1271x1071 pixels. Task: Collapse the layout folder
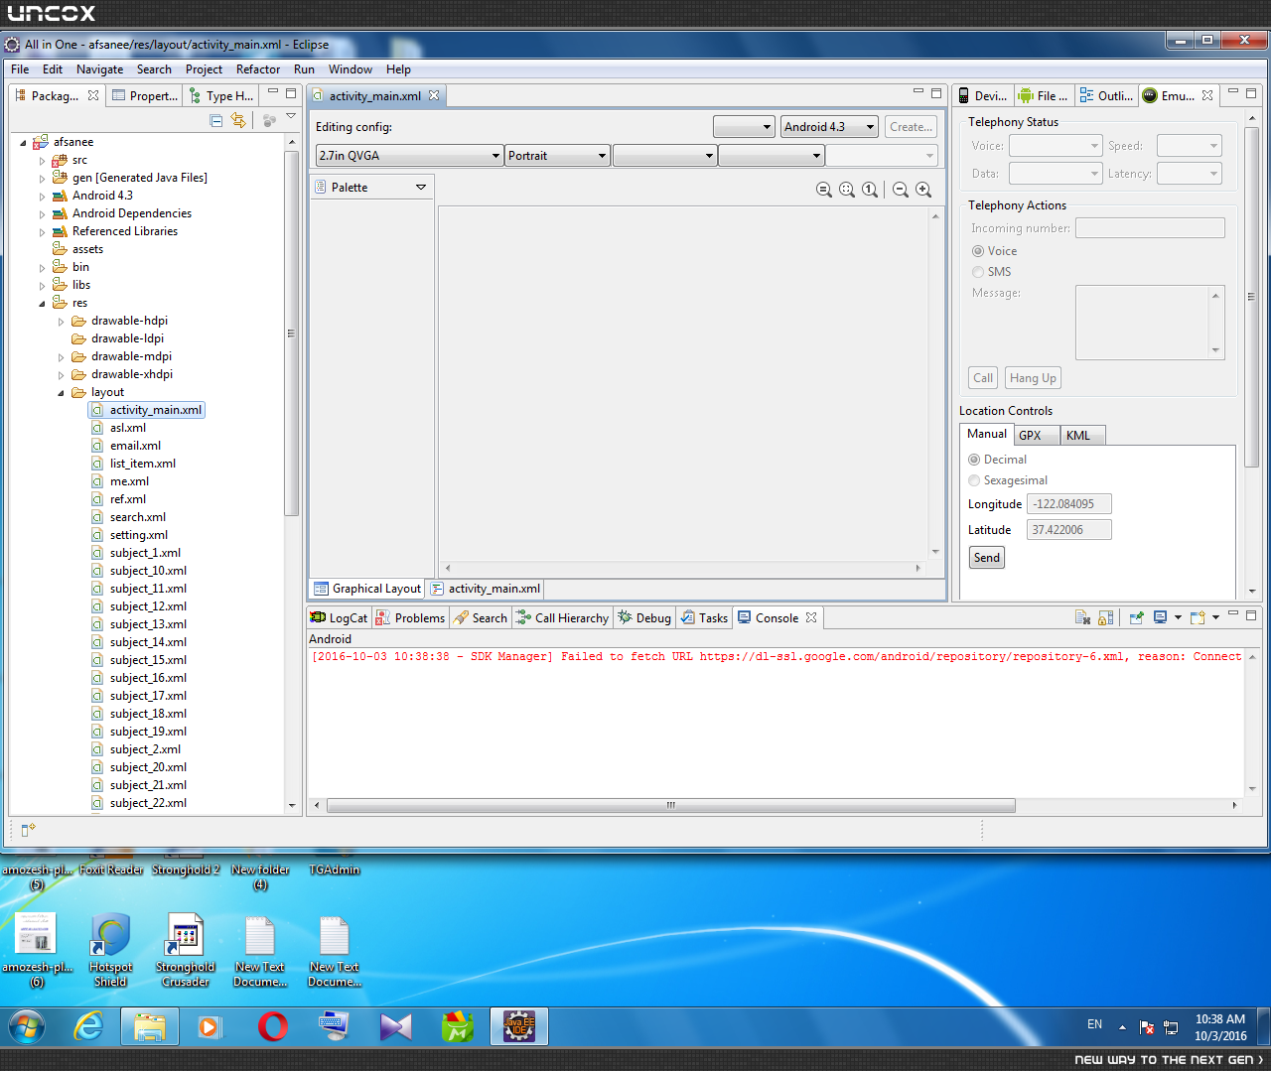click(x=61, y=392)
